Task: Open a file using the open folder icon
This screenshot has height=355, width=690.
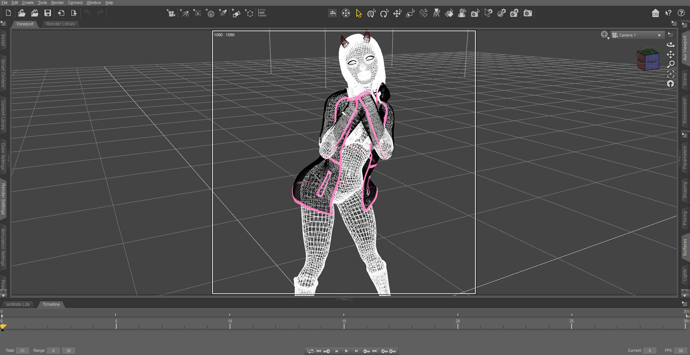Action: 22,13
